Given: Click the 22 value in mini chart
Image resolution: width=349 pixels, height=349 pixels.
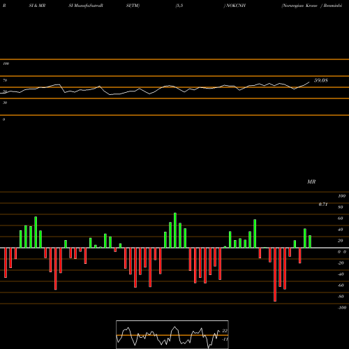Looking at the screenshot, I should (x=225, y=331).
